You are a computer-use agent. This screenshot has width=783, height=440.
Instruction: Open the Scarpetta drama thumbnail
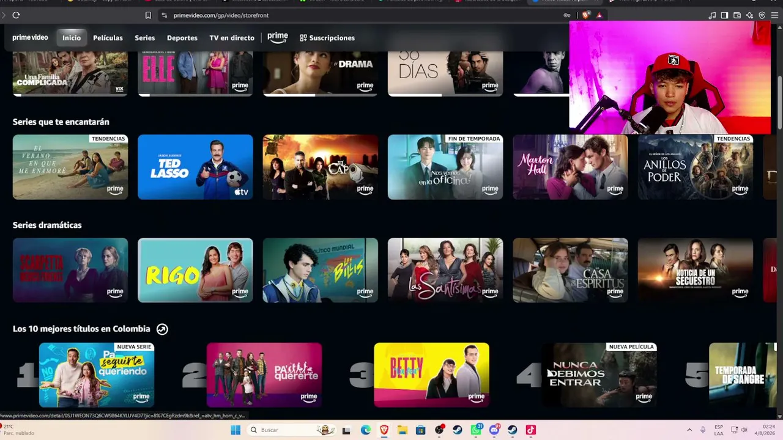tap(70, 270)
